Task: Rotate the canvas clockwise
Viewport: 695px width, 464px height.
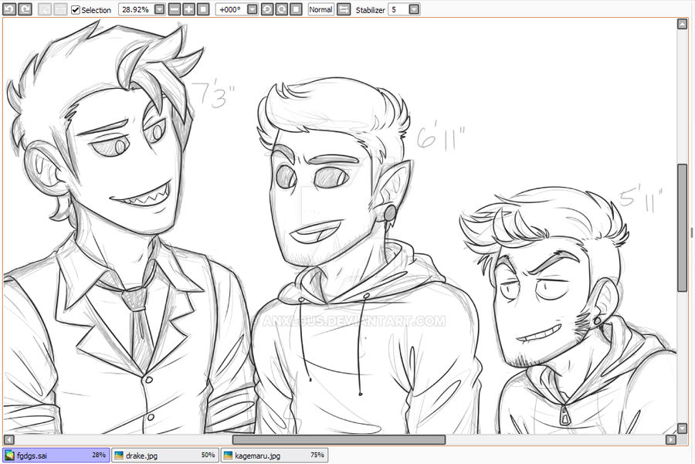Action: (x=281, y=9)
